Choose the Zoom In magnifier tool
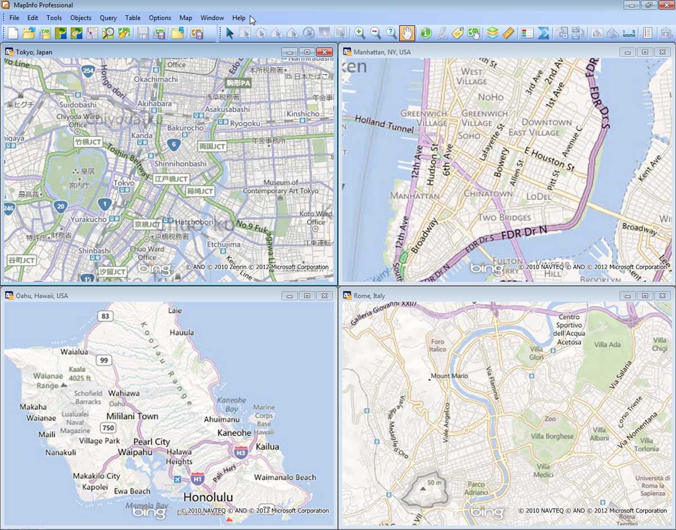 point(359,33)
